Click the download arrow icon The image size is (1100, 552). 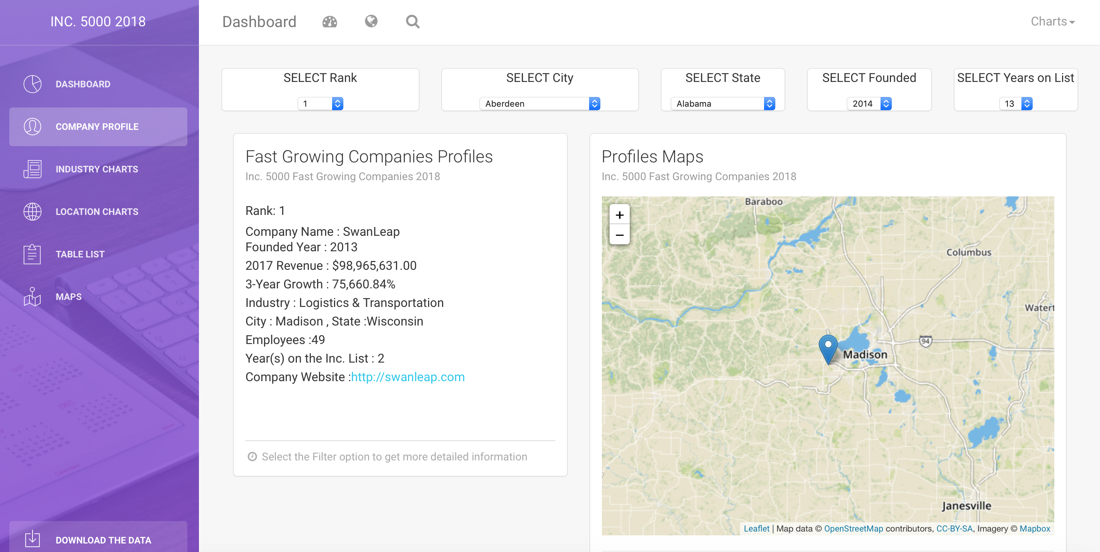pyautogui.click(x=33, y=538)
